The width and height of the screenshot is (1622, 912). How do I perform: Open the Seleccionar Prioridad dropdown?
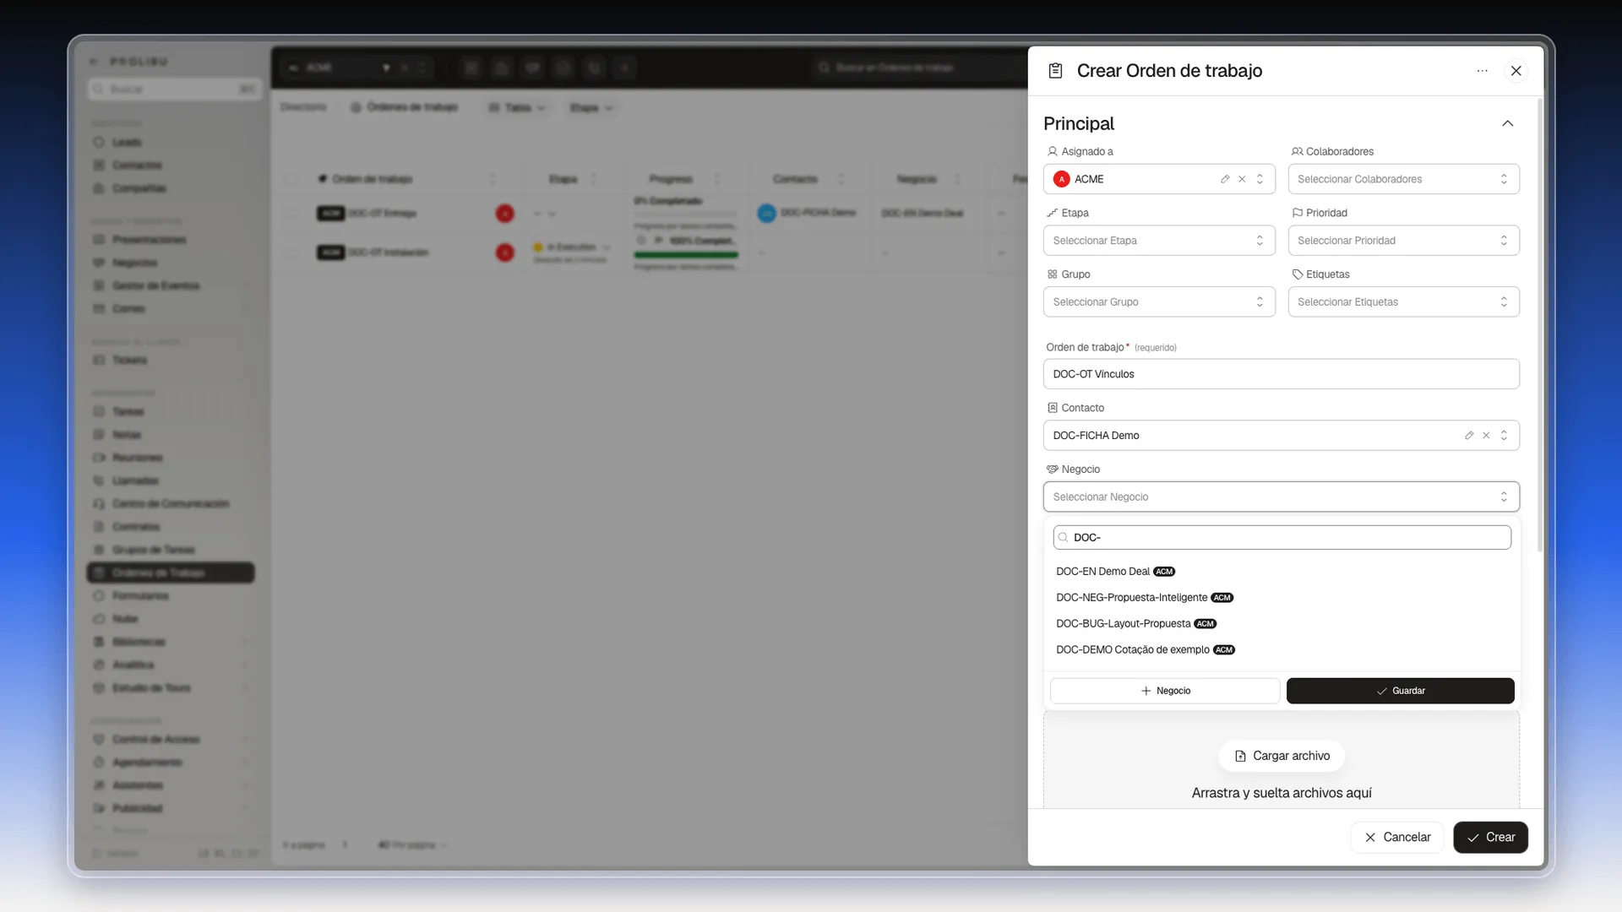coord(1403,241)
